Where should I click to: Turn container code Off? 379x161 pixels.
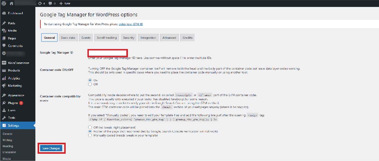(90, 84)
